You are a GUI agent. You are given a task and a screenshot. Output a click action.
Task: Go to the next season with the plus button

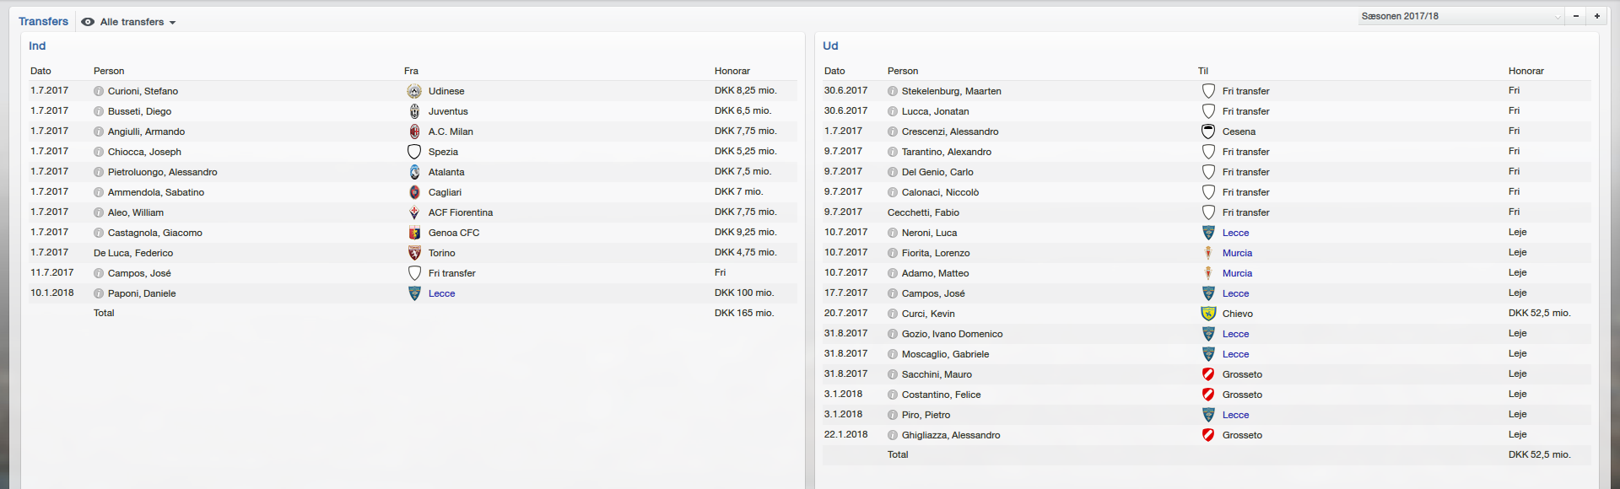point(1597,16)
